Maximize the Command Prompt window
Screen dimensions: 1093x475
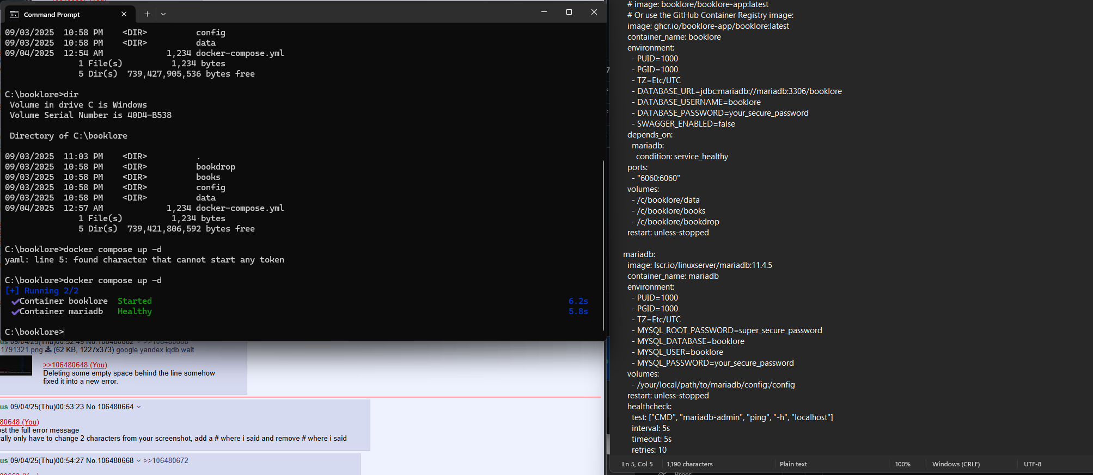click(569, 12)
